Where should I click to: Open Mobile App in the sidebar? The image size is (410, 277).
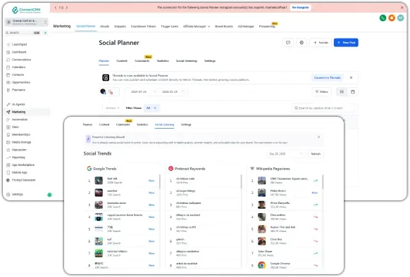[x=19, y=172]
